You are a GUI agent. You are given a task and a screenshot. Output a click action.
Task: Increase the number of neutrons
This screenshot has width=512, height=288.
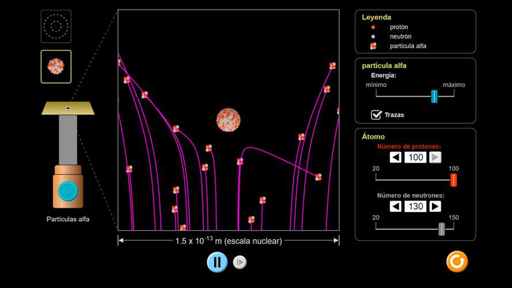point(435,206)
